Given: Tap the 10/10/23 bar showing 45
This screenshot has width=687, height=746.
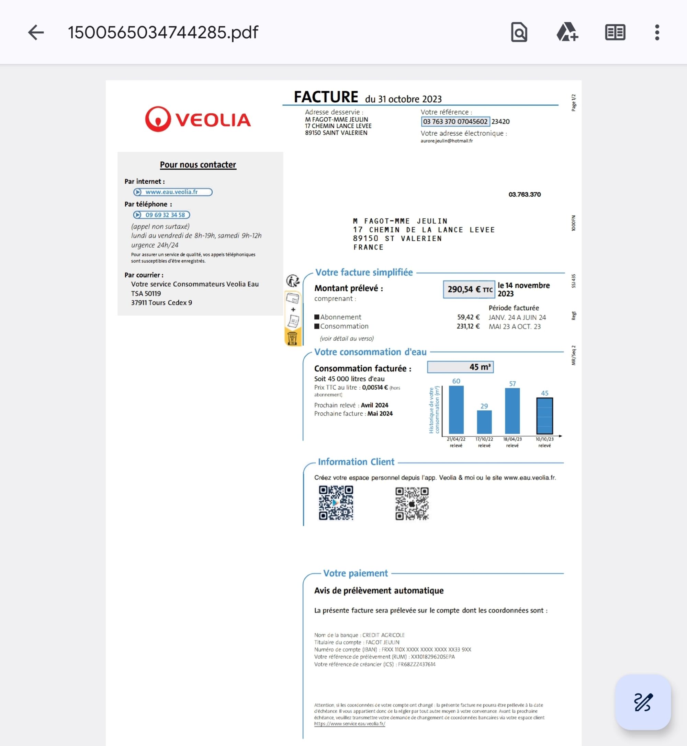Looking at the screenshot, I should coord(544,415).
